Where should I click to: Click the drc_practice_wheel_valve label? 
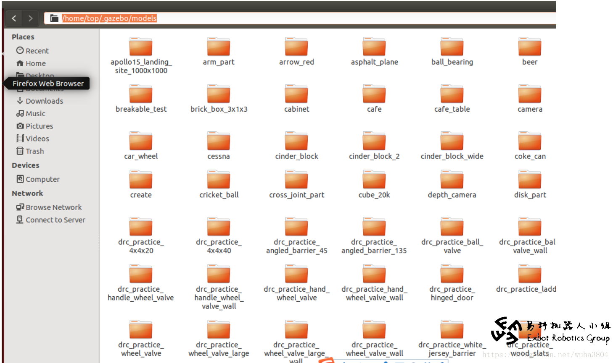[141, 349]
